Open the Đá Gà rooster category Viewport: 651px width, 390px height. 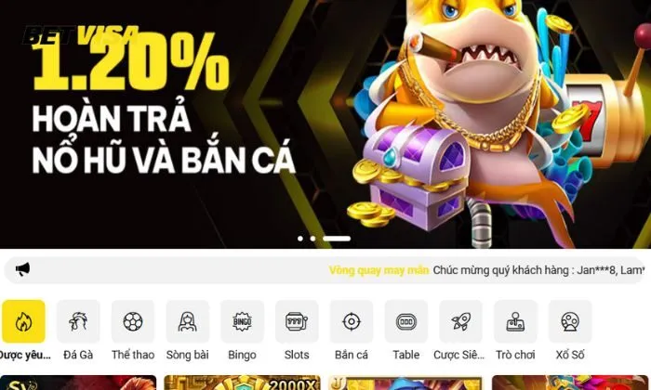click(x=78, y=321)
